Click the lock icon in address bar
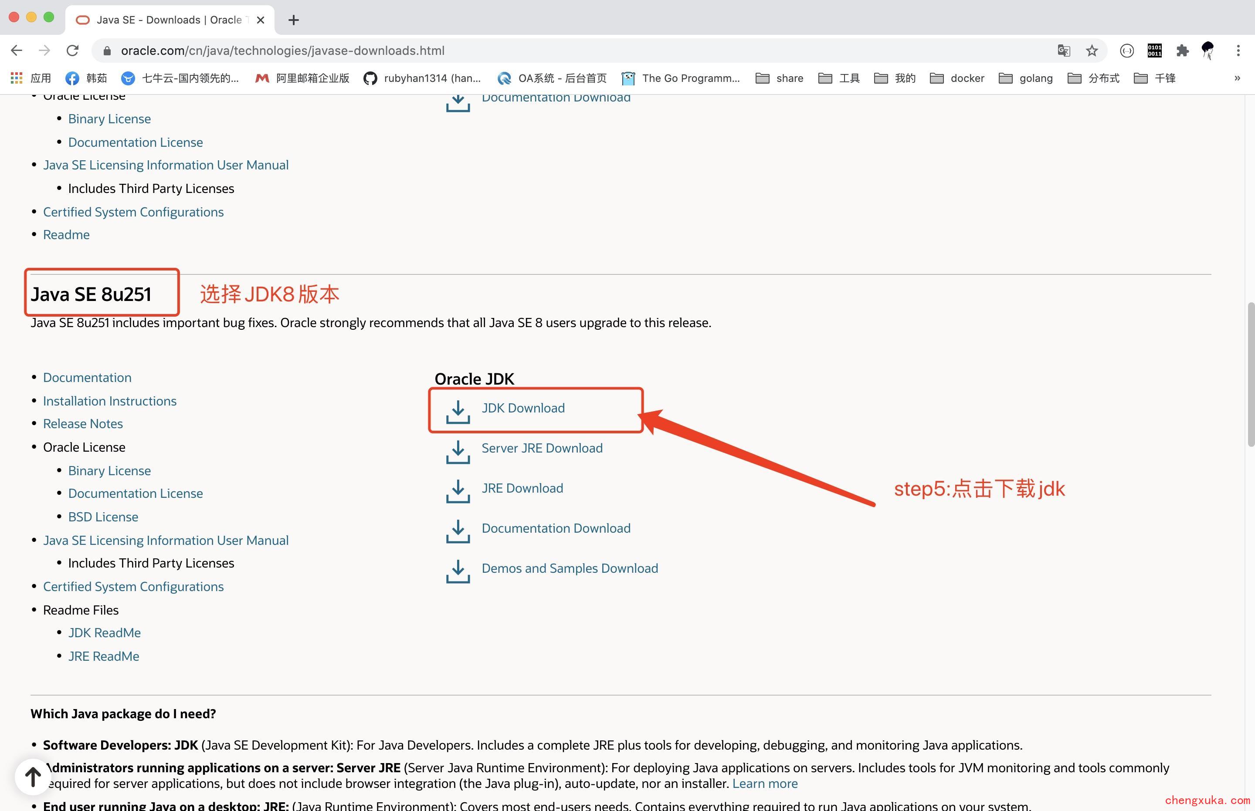 (107, 51)
